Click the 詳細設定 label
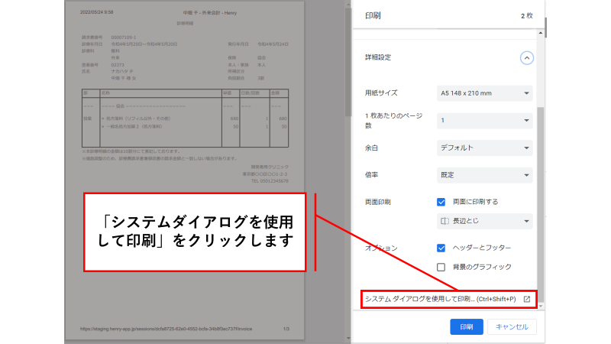 click(x=377, y=57)
